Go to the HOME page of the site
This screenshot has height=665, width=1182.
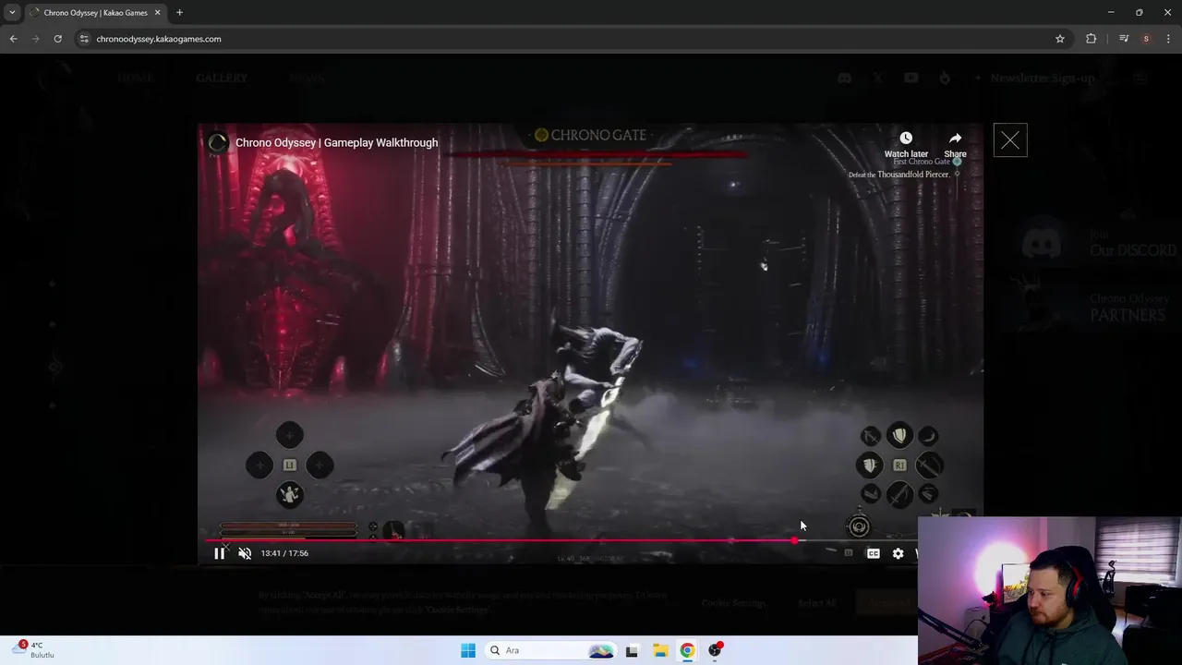tap(135, 78)
